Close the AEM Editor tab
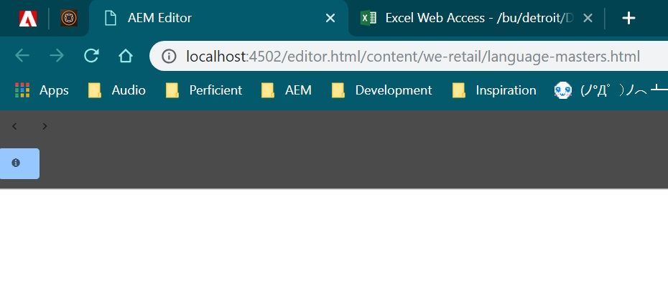 (x=330, y=18)
